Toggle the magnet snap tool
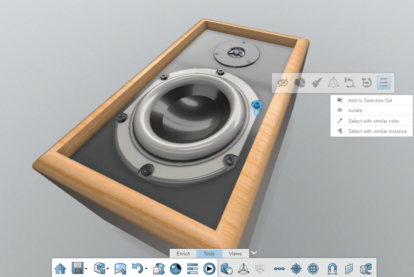The width and height of the screenshot is (414, 277). click(332, 269)
